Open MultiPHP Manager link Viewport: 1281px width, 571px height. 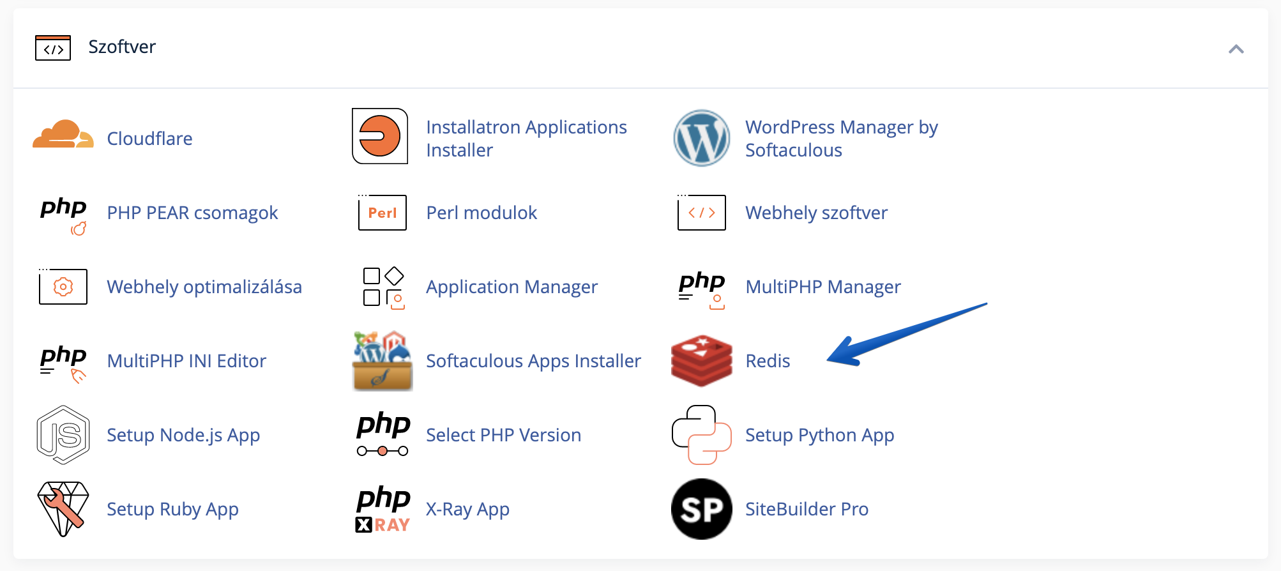(822, 287)
